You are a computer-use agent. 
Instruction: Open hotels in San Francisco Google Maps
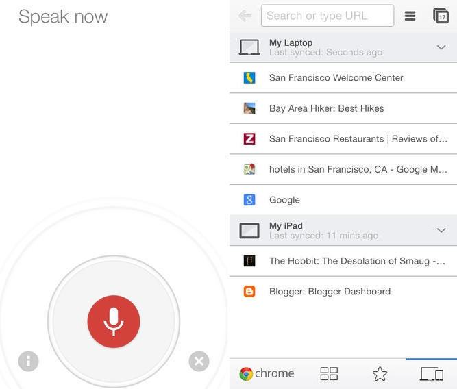358,169
